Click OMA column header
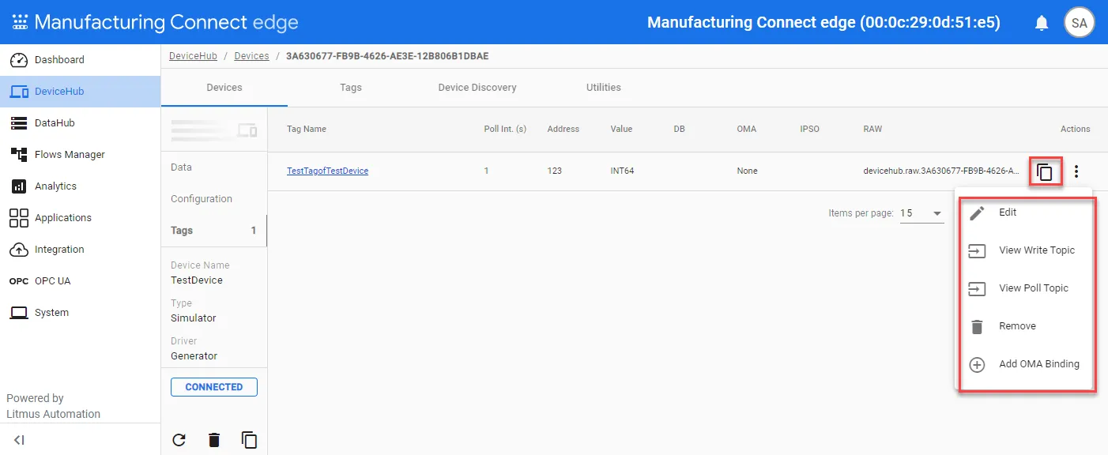 pos(747,129)
